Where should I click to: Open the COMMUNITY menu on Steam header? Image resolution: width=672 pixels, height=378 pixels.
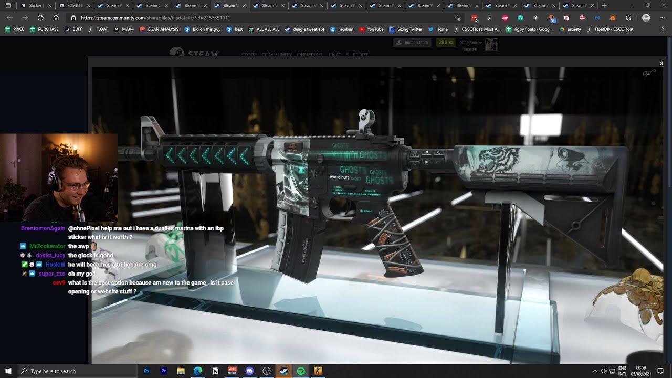277,55
